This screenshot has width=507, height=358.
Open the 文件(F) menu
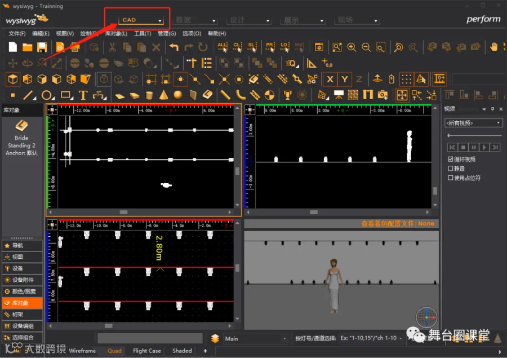click(x=17, y=33)
